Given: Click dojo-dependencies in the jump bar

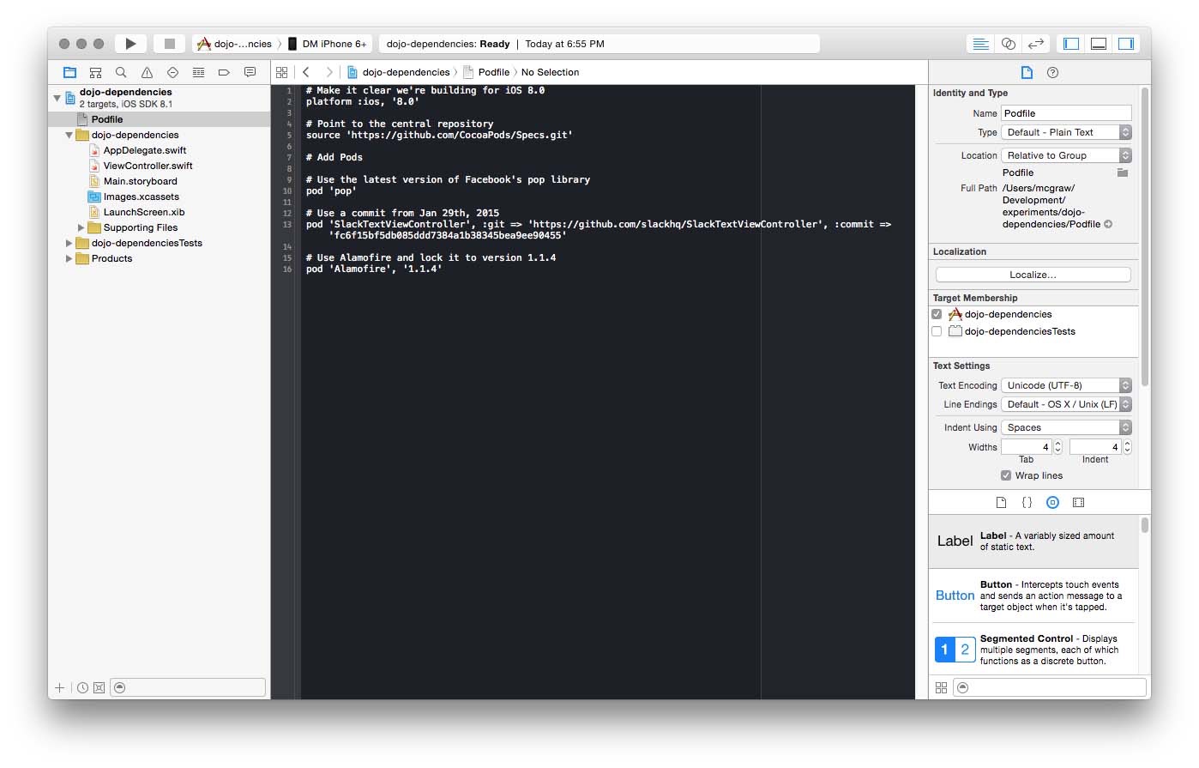Looking at the screenshot, I should point(399,72).
